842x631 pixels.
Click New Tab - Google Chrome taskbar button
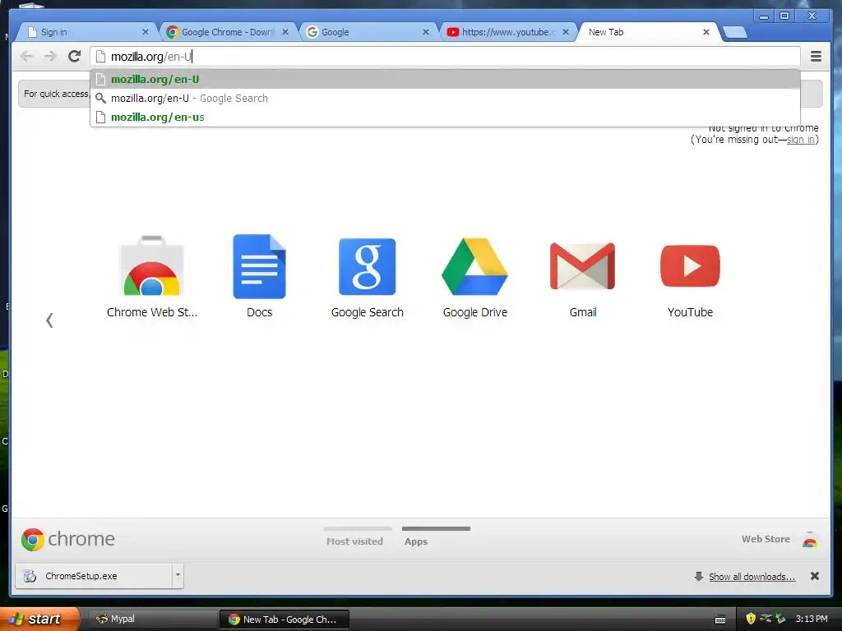pyautogui.click(x=285, y=619)
